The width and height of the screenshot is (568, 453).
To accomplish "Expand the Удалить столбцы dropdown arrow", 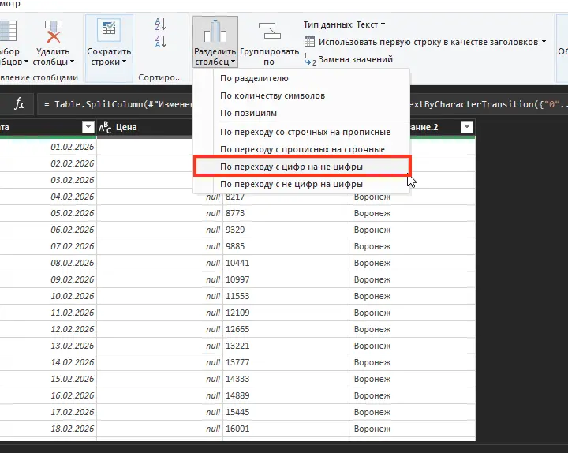I will [x=72, y=62].
